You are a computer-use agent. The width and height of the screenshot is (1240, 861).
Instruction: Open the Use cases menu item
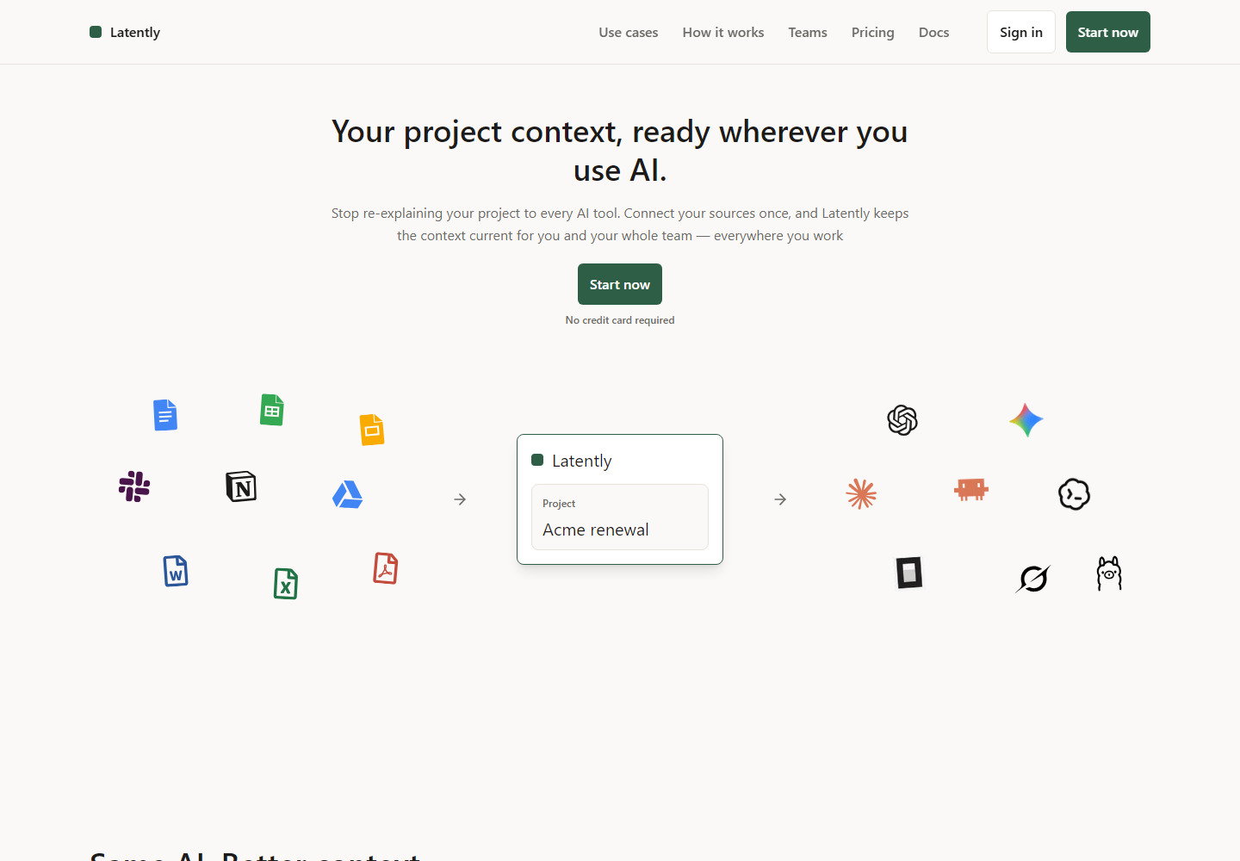629,32
